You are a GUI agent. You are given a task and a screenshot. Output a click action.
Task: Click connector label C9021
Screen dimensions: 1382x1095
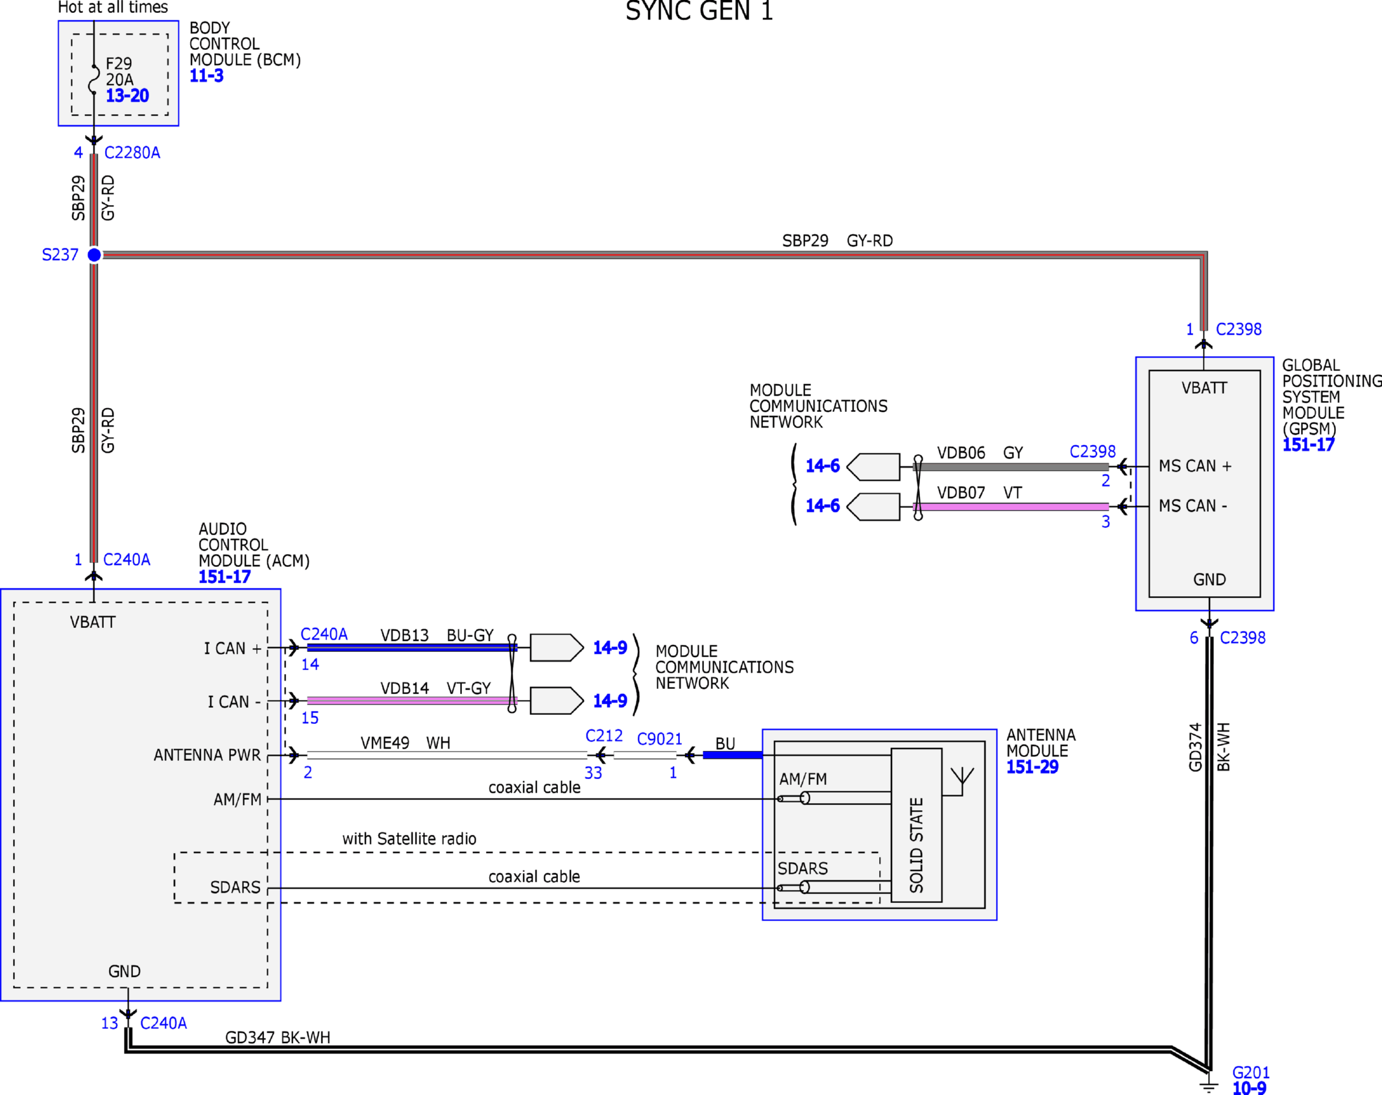[659, 739]
